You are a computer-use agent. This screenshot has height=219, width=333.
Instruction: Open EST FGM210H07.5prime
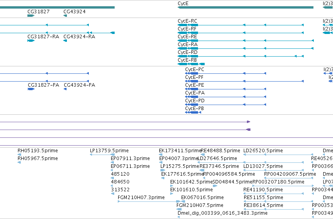(x=200, y=205)
